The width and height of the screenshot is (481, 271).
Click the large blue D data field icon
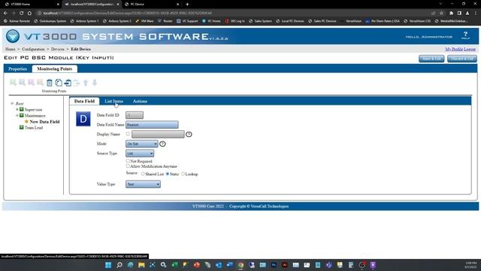pos(83,119)
